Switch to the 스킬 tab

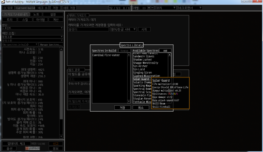click(25, 20)
